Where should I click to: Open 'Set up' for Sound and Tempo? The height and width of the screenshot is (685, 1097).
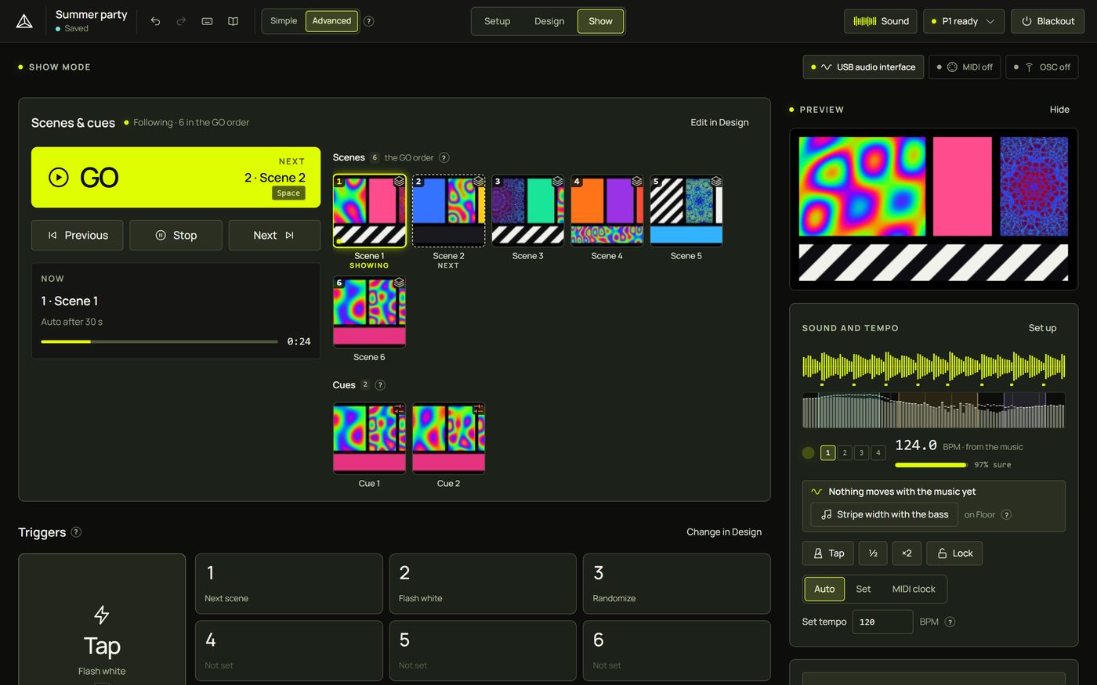1042,328
